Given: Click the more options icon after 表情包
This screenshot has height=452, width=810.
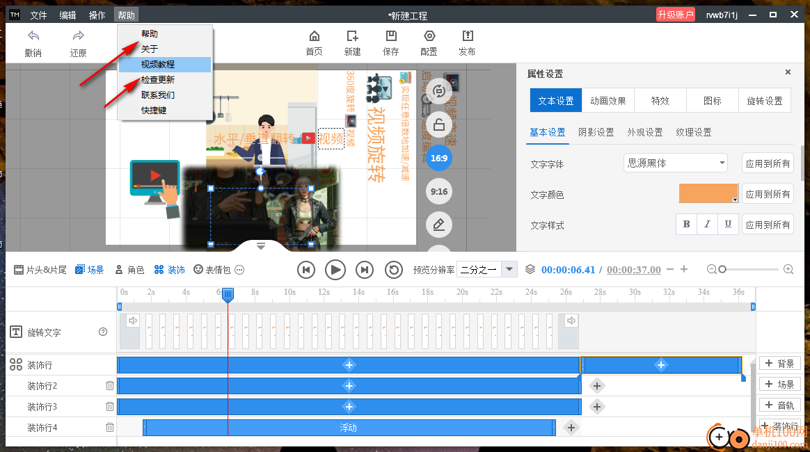Looking at the screenshot, I should (239, 270).
